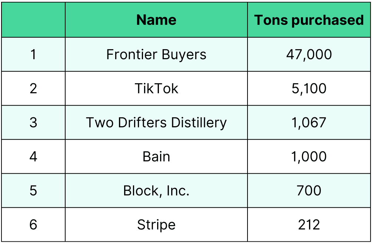This screenshot has height=245, width=372.
Task: Click the 212 tons value
Action: click(309, 225)
